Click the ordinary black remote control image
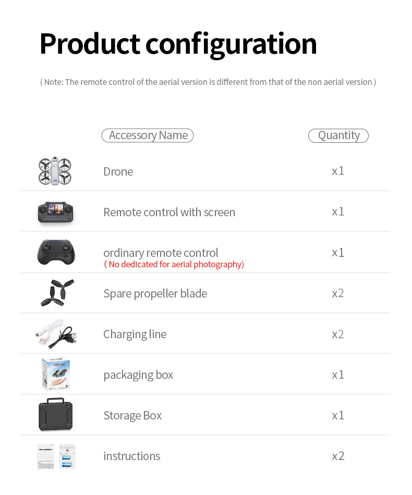The width and height of the screenshot is (412, 495). point(56,252)
